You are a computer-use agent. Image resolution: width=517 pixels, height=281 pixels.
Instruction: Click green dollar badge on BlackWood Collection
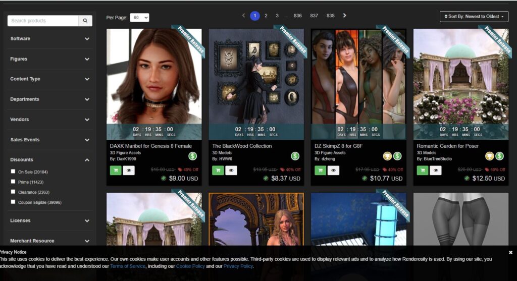point(295,156)
